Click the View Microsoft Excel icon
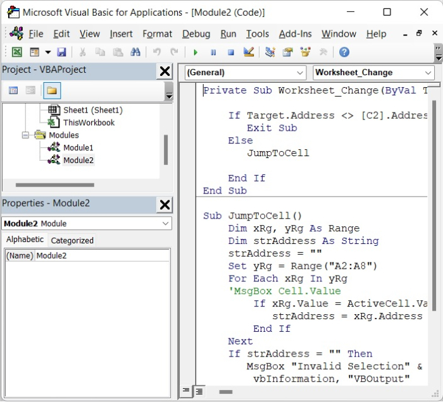This screenshot has height=402, width=443. (17, 52)
